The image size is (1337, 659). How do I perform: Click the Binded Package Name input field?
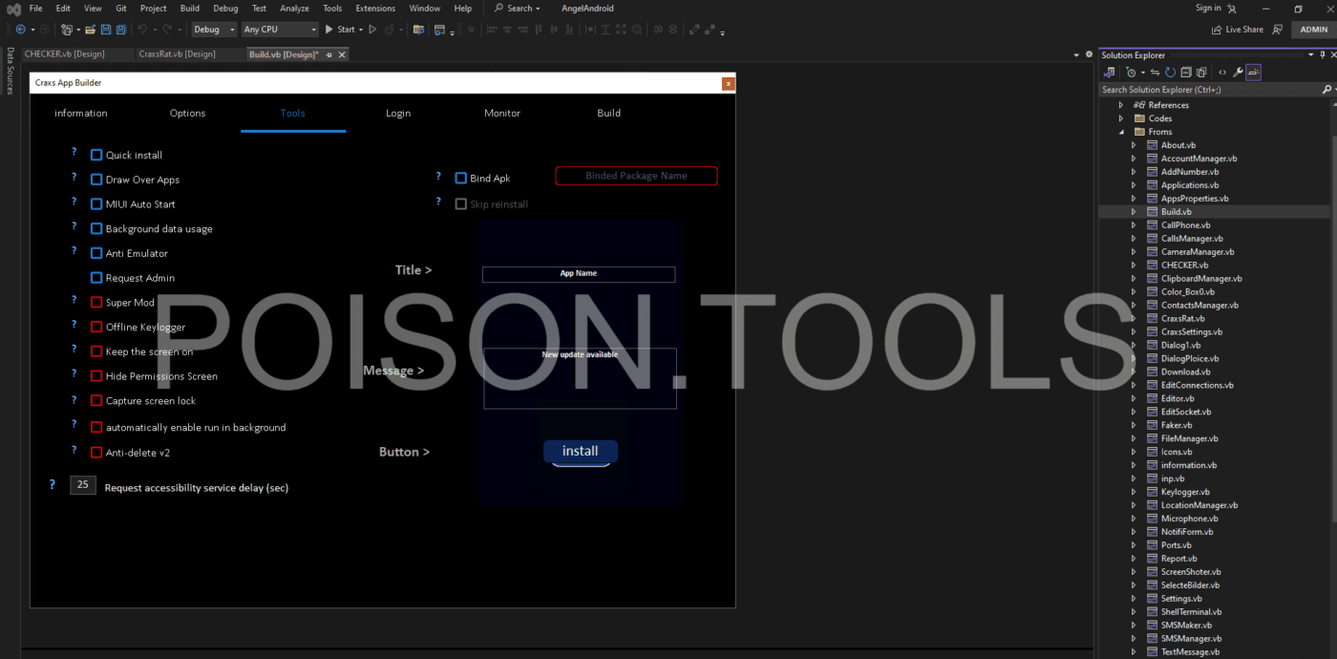click(x=636, y=176)
